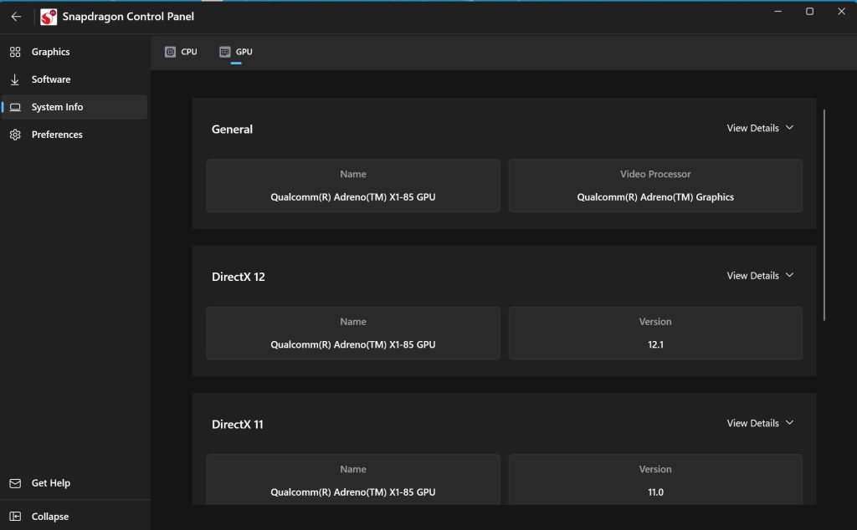Click the System Info laptop icon
The height and width of the screenshot is (530, 857).
click(x=13, y=106)
